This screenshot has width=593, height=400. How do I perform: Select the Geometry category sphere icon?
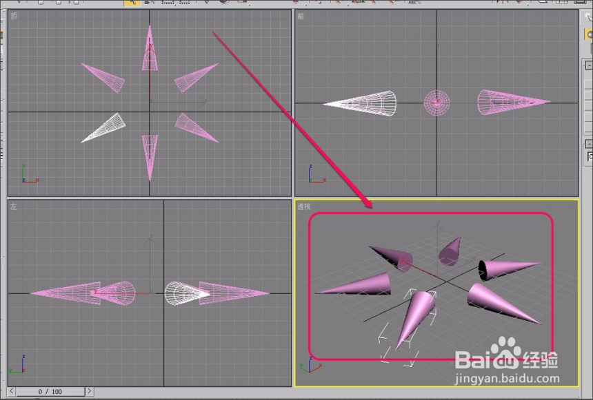tap(589, 35)
